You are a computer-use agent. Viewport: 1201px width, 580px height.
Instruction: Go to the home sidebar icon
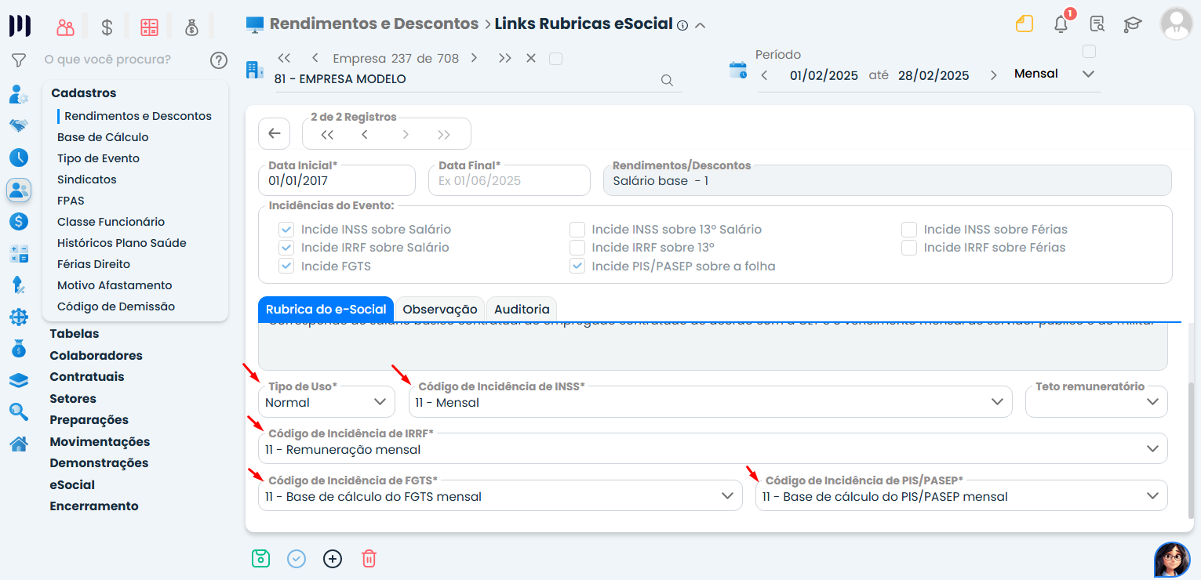pyautogui.click(x=19, y=444)
